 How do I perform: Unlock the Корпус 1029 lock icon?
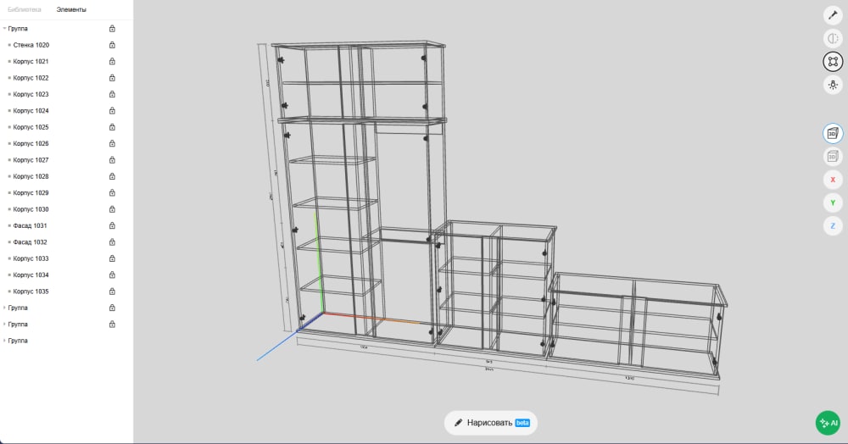click(x=112, y=193)
